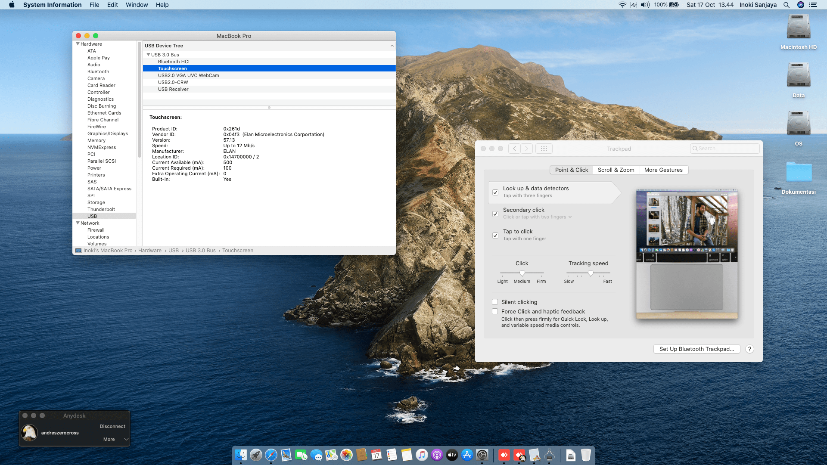This screenshot has height=465, width=827.
Task: Activate Siri from the menu bar
Action: tap(801, 5)
